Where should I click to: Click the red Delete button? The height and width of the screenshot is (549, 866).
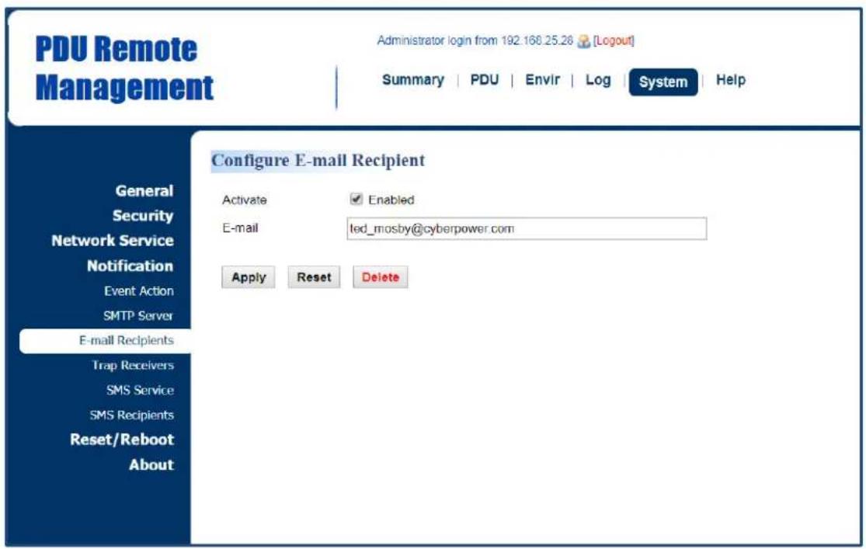tap(381, 277)
